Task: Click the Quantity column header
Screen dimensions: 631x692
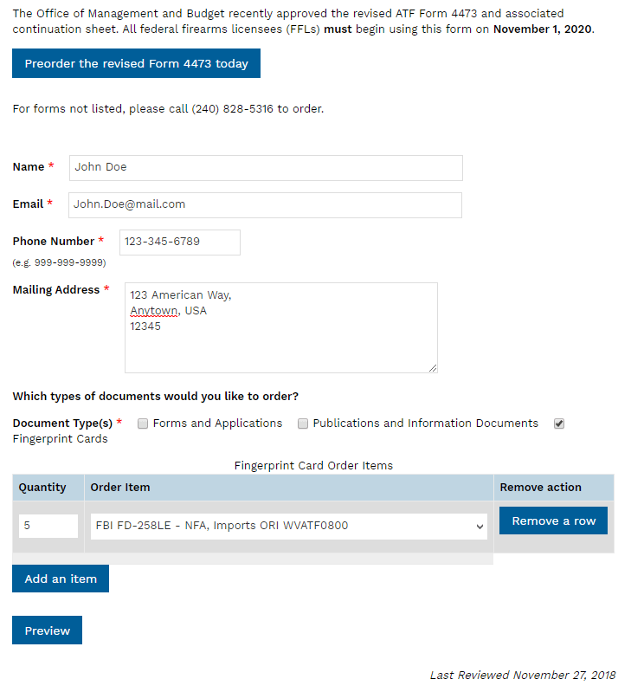Action: (x=42, y=488)
